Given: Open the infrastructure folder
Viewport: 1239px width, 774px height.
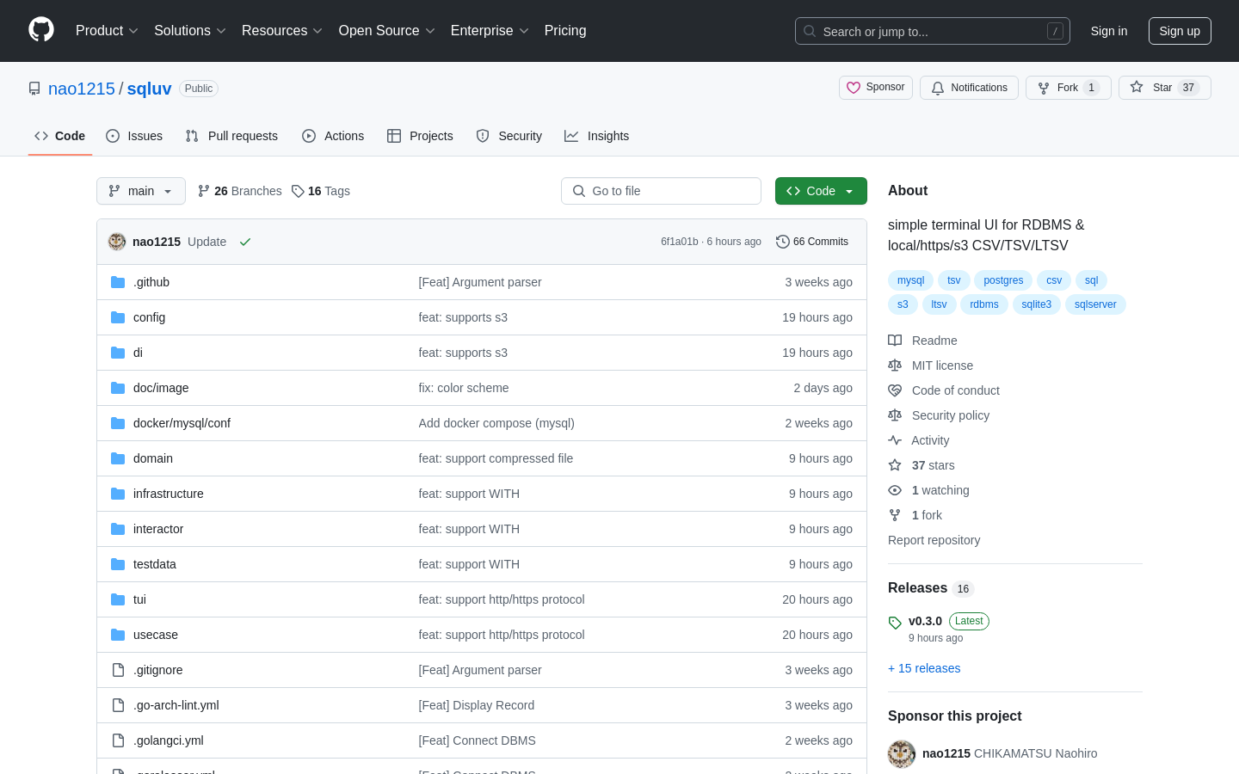Looking at the screenshot, I should pos(169,494).
